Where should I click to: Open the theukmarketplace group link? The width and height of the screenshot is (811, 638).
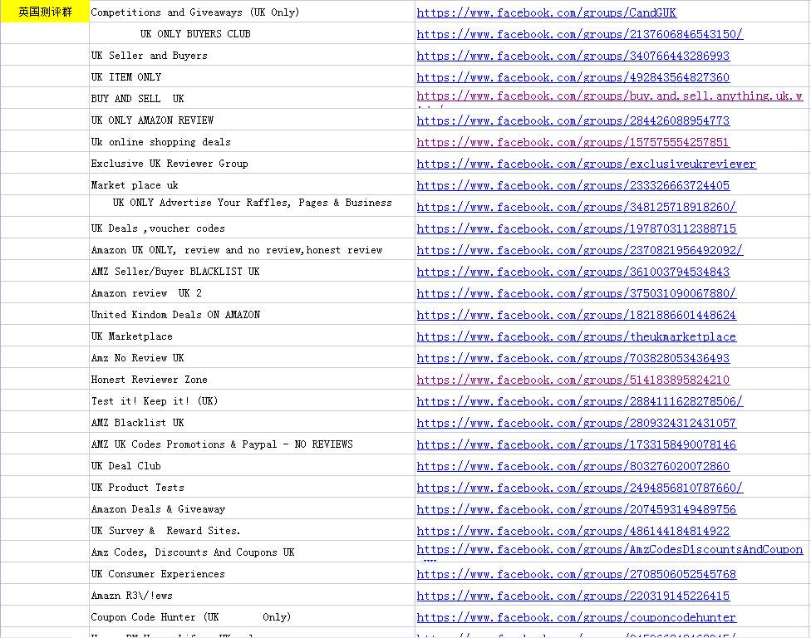(576, 336)
